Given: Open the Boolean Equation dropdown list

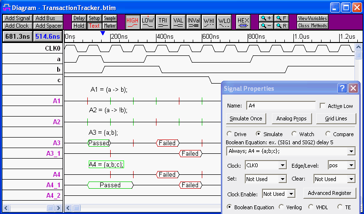Looking at the screenshot, I should pos(352,151).
